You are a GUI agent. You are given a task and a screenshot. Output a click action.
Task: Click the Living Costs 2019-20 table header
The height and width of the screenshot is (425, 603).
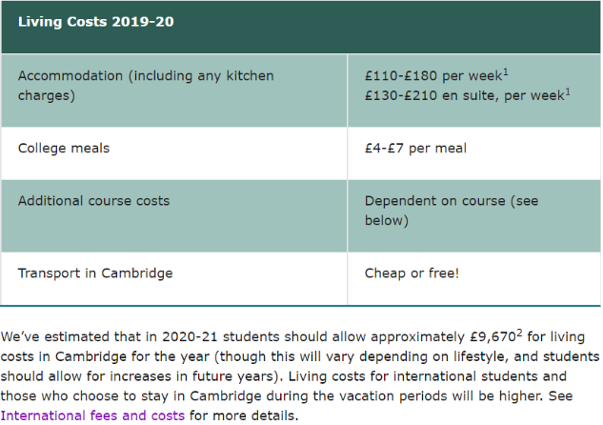click(301, 27)
